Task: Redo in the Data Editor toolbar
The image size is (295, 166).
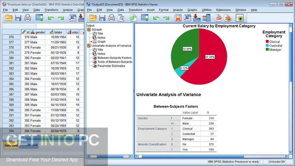Action: pos(61,18)
